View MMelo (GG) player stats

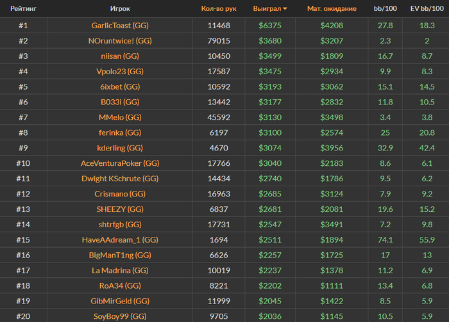click(x=120, y=117)
